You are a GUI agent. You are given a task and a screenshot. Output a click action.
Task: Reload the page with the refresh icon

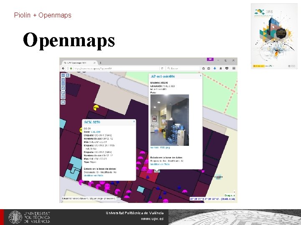click(x=162, y=68)
